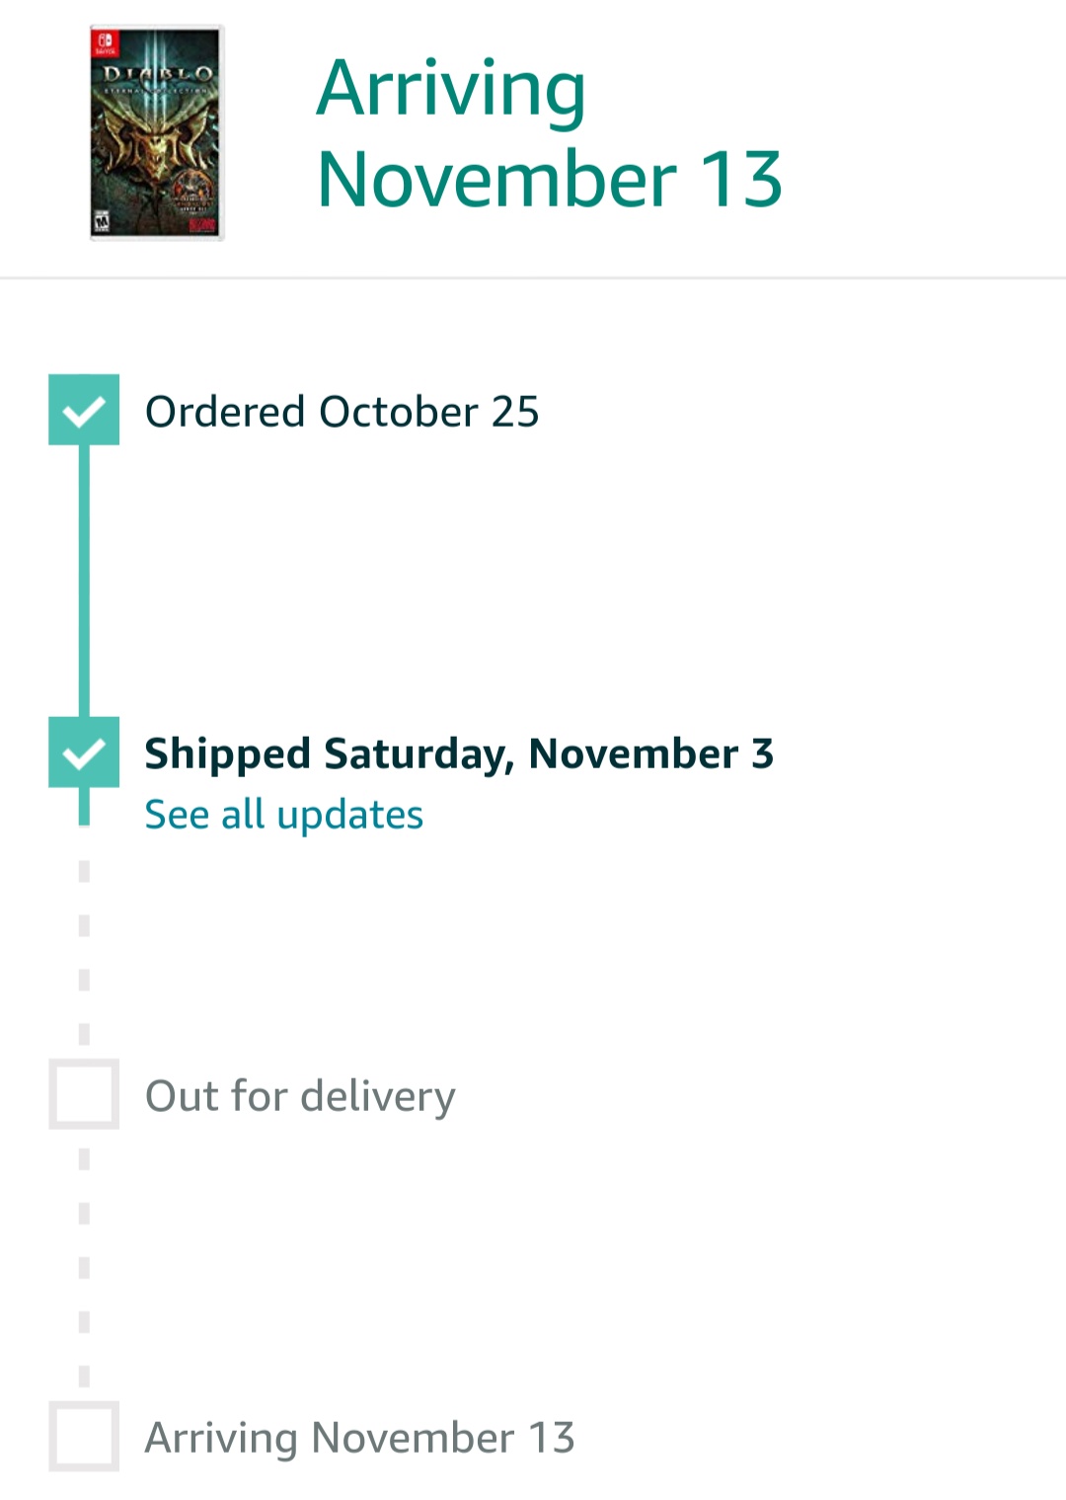Click dashed line between Shipped and Out for delivery
1066x1500 pixels.
click(84, 953)
